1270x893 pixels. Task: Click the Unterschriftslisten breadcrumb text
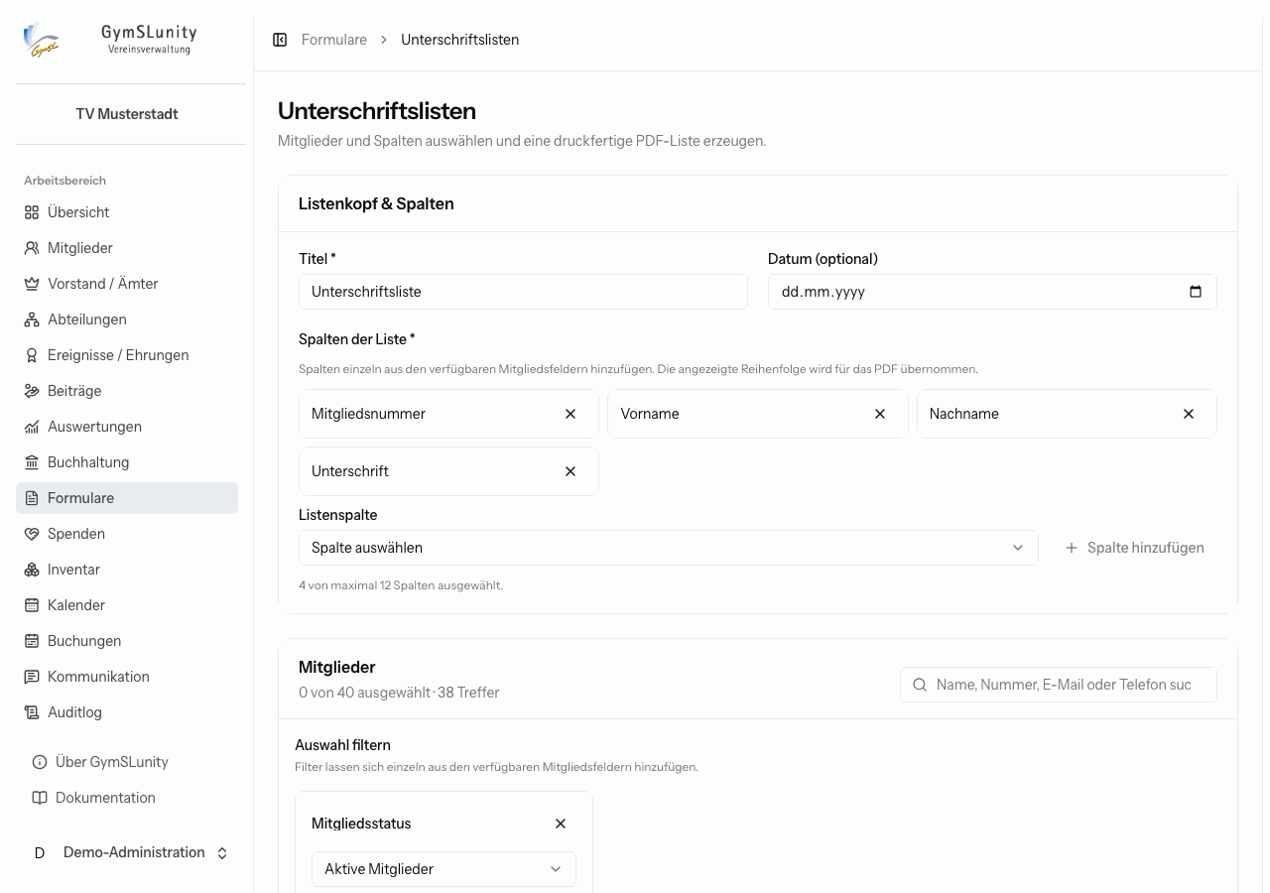(460, 40)
